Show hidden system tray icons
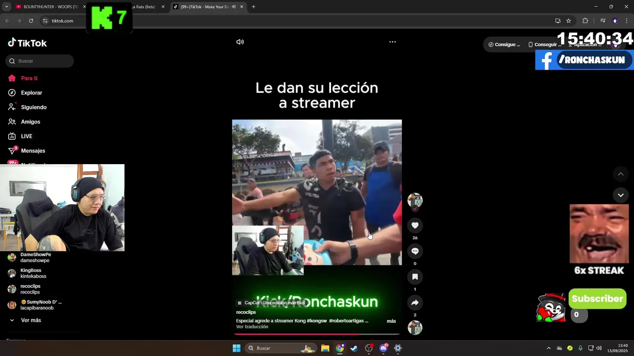The image size is (634, 356). click(x=548, y=348)
